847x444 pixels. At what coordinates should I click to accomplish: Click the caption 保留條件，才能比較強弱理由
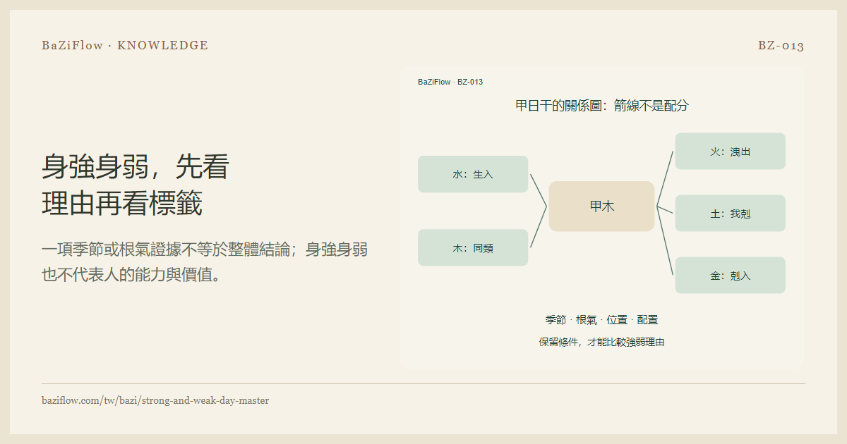[602, 342]
